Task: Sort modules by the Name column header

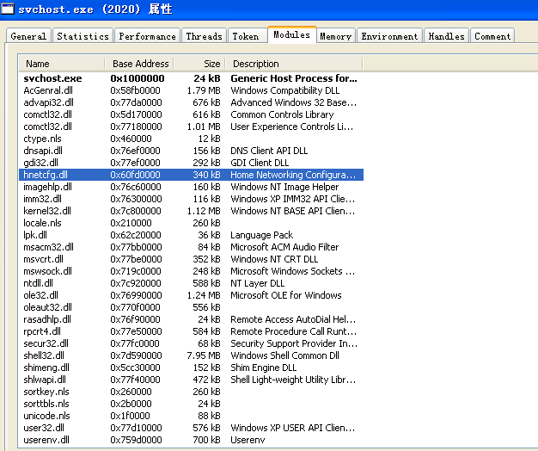Action: [61, 64]
